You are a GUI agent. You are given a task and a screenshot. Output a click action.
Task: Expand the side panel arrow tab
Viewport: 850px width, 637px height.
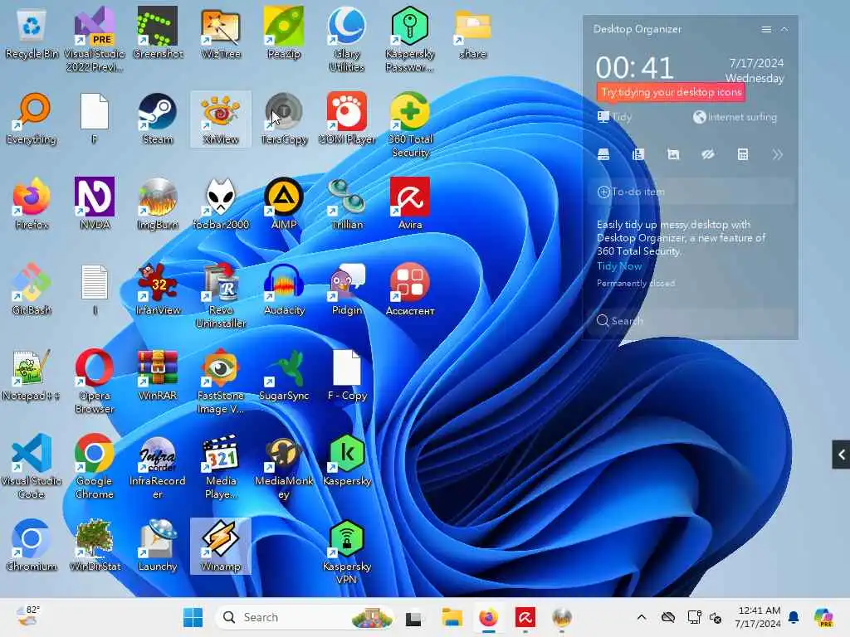(x=841, y=455)
